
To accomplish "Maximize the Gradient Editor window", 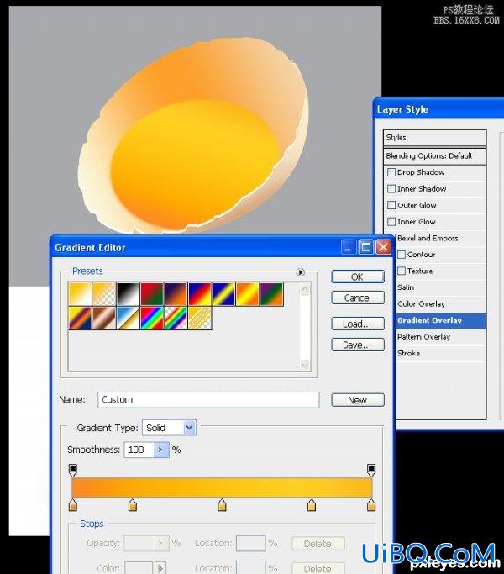I will [x=366, y=247].
